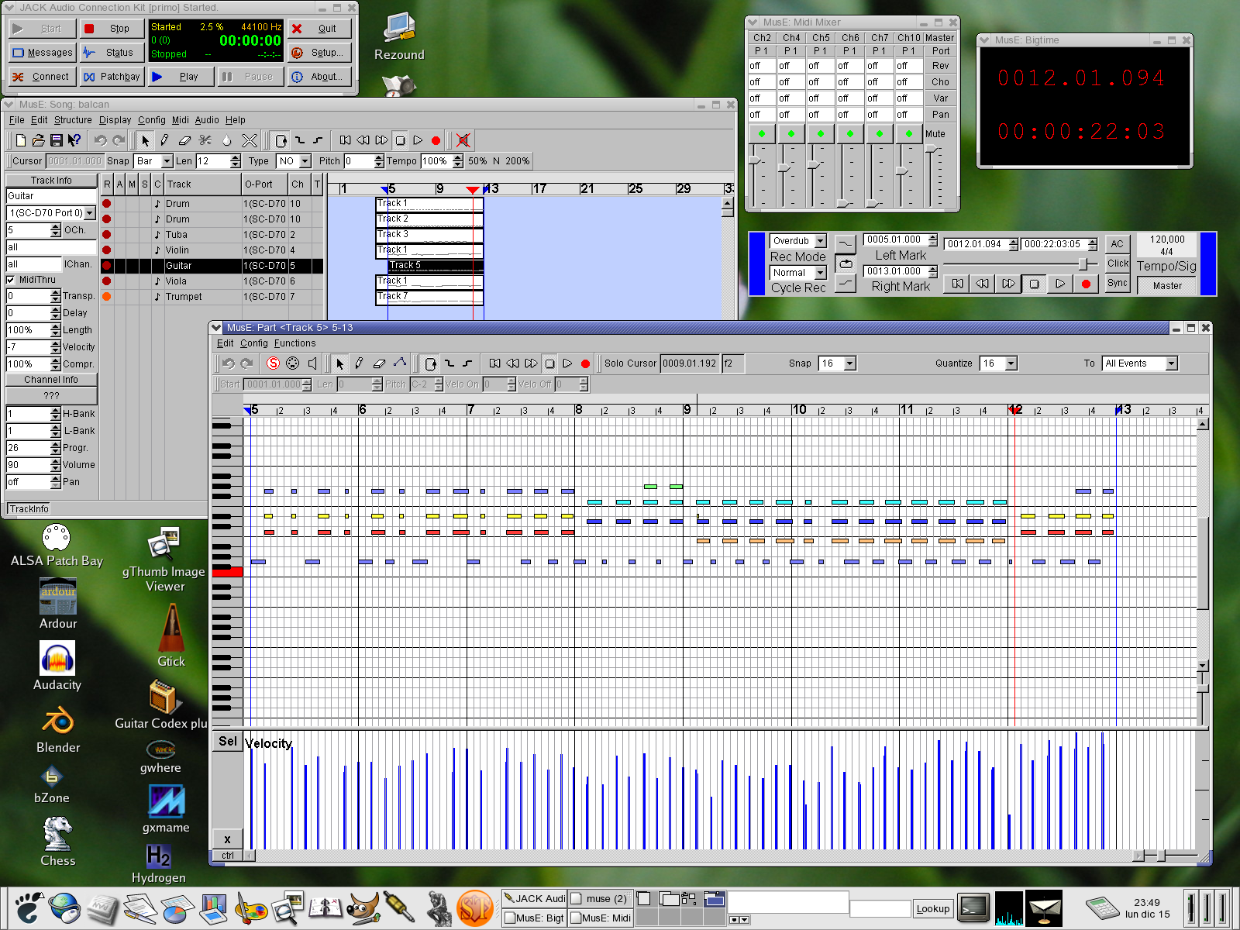
Task: Click the panic button with red X
Action: tap(463, 140)
